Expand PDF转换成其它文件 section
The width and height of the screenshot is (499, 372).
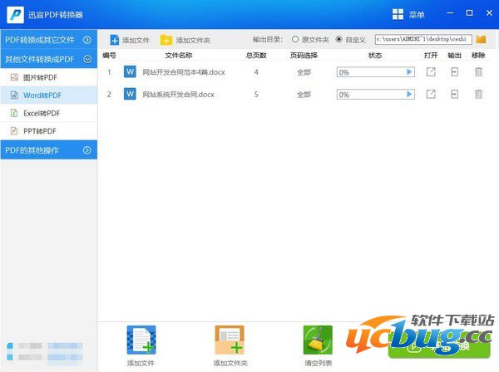pyautogui.click(x=49, y=40)
